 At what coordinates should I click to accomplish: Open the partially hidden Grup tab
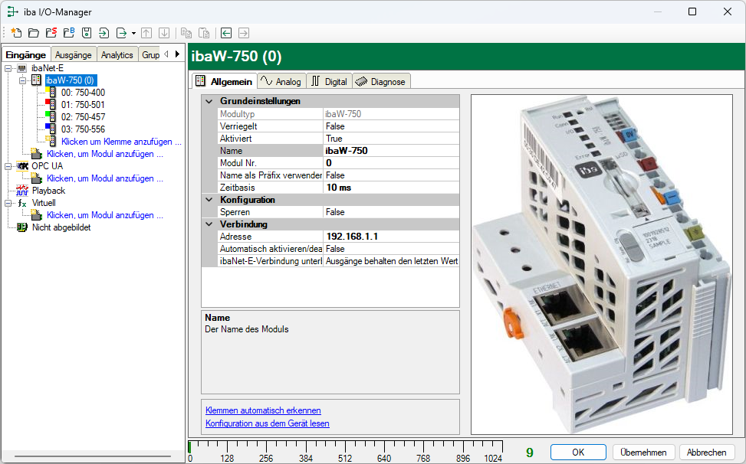point(150,54)
